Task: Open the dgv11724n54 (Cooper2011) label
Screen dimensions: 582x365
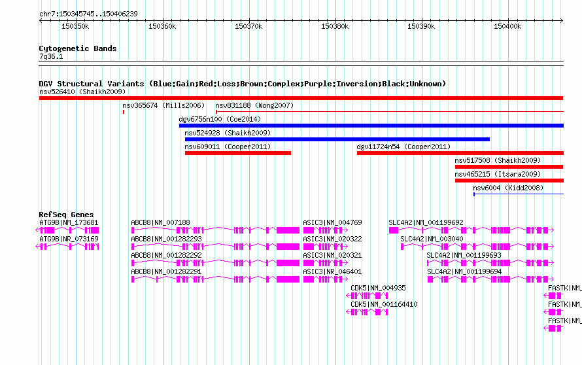Action: [404, 147]
